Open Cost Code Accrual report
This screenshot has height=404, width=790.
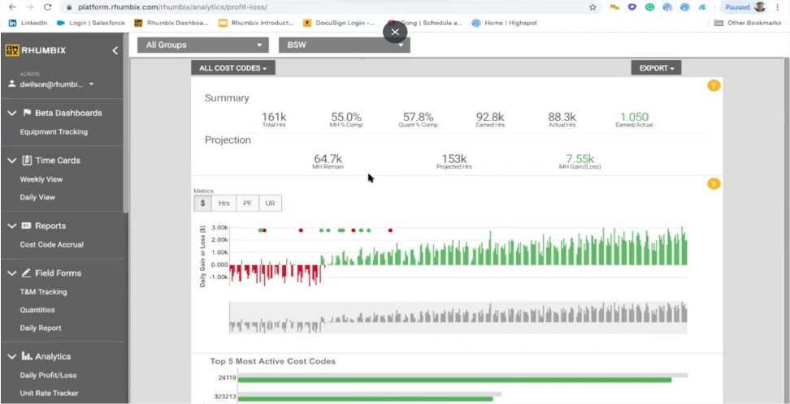pos(51,244)
